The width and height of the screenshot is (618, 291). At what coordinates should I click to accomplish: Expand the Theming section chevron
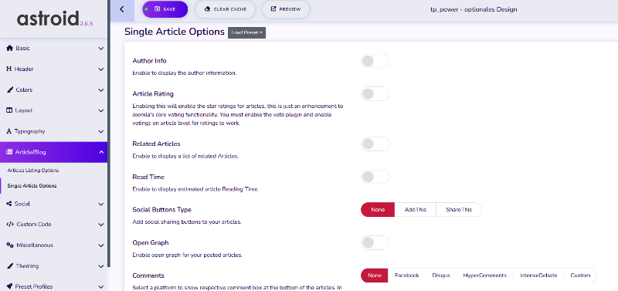101,266
